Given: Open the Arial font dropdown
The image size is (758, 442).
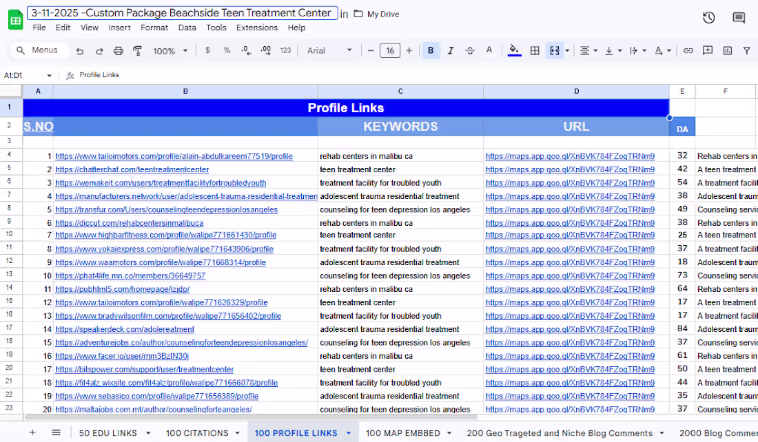Looking at the screenshot, I should point(329,50).
